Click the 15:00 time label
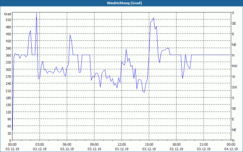Screen dimensions: 243x152 [x=149, y=145]
